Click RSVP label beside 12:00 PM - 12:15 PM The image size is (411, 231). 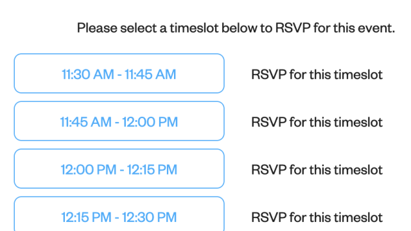pos(317,169)
